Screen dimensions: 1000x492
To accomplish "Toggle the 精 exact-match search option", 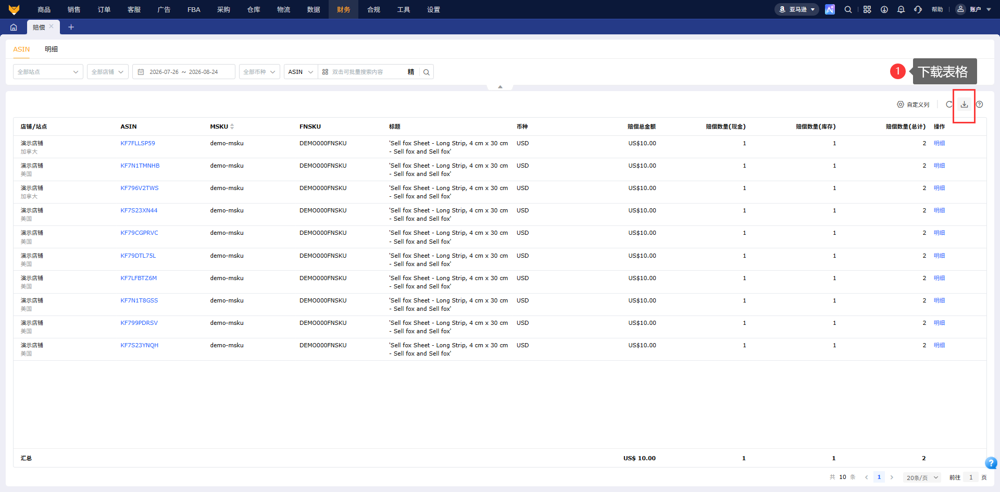I will pyautogui.click(x=411, y=72).
